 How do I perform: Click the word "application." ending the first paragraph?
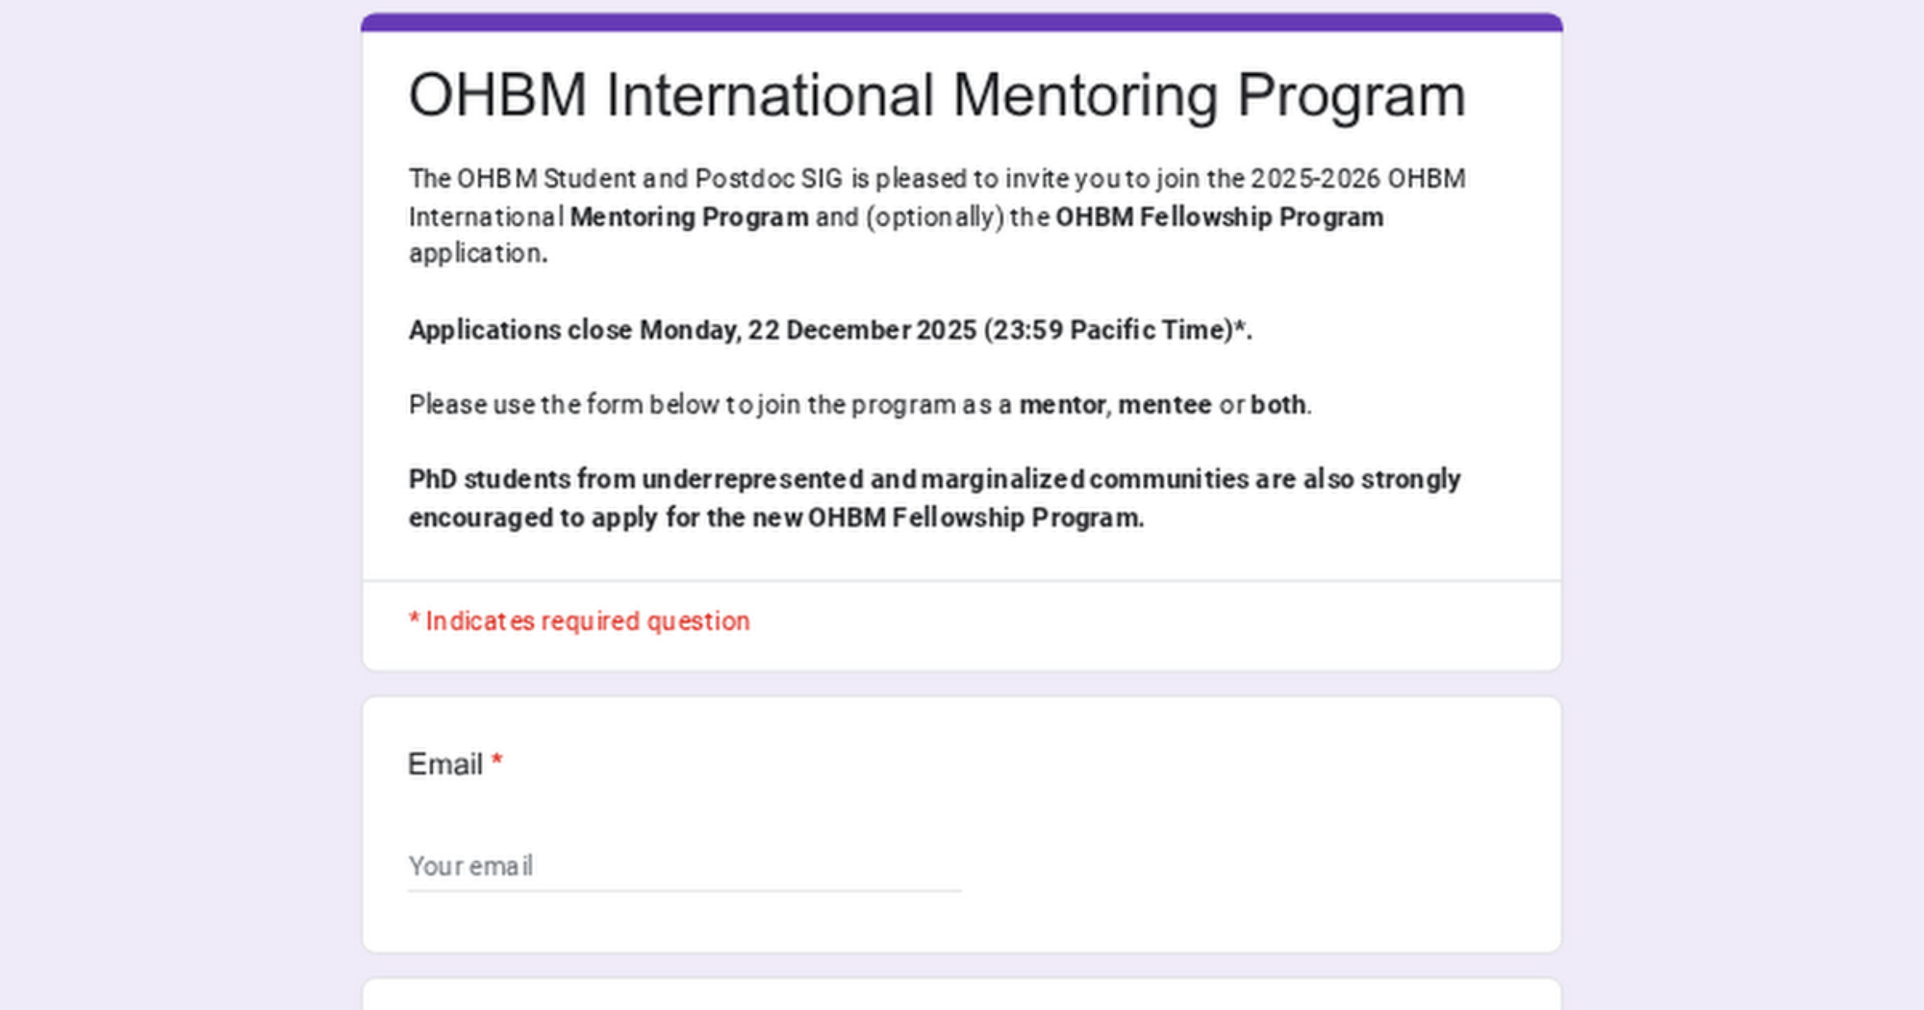477,254
